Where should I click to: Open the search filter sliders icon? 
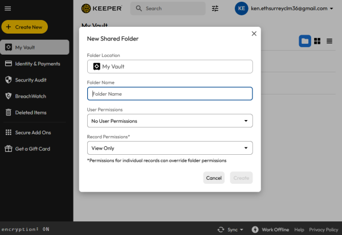215,9
